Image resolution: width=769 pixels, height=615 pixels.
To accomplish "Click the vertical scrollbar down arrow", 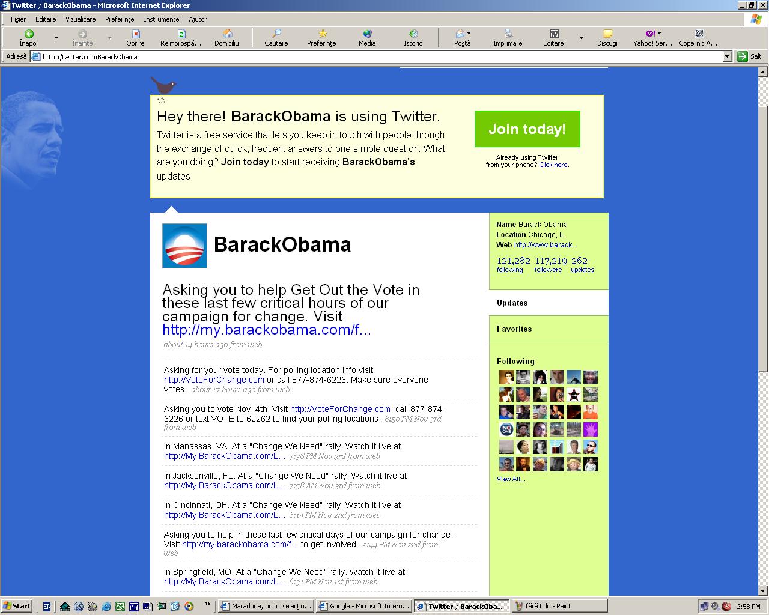I will [763, 590].
